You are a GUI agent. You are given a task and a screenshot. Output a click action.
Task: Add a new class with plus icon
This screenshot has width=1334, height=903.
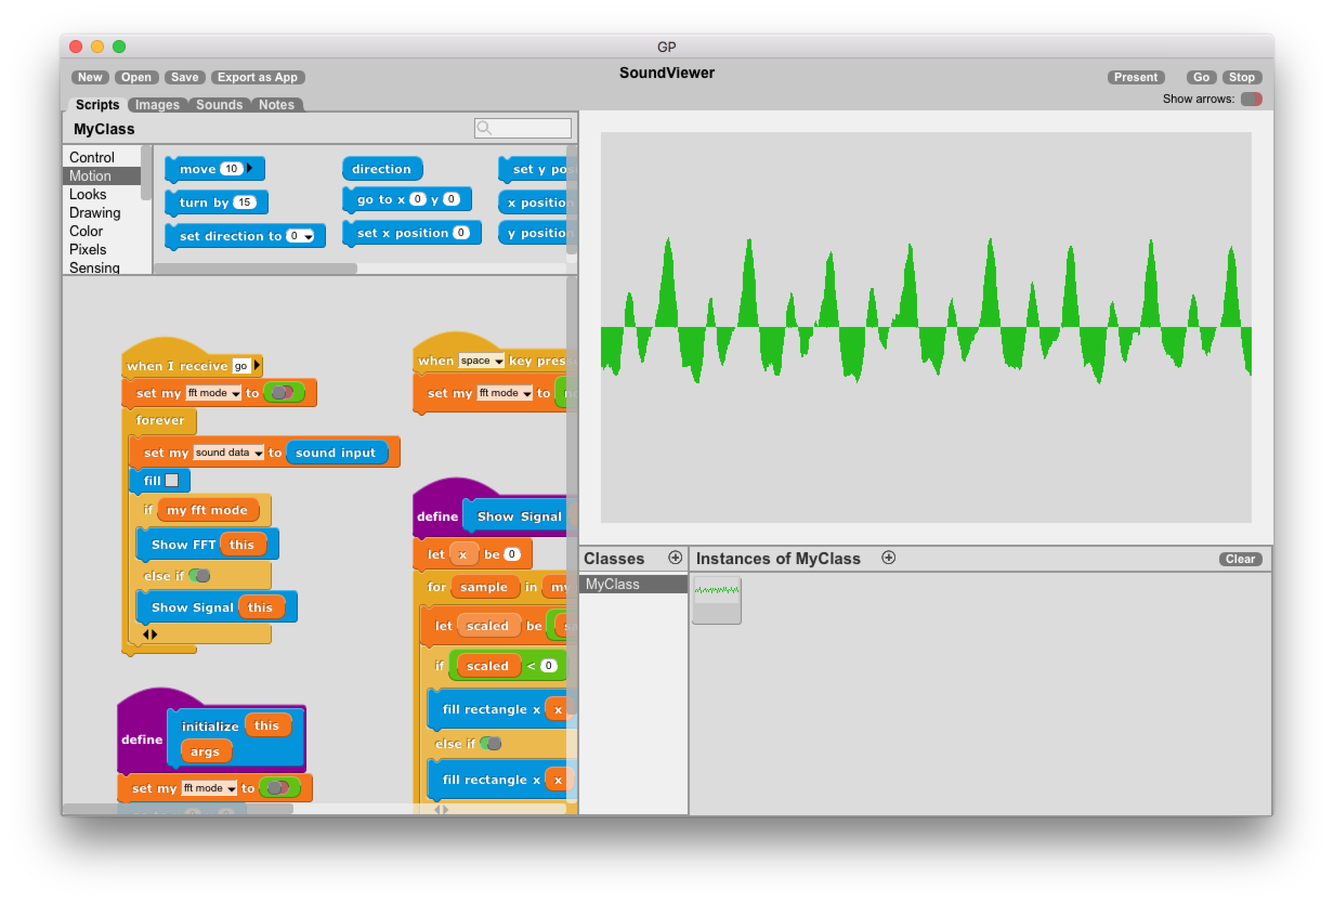tap(675, 558)
